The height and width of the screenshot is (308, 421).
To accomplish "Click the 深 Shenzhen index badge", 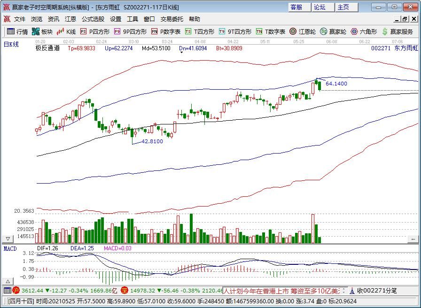I will pos(125,290).
